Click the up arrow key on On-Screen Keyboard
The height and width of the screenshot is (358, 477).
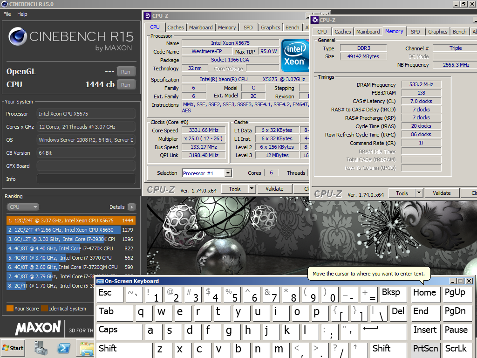click(x=359, y=350)
